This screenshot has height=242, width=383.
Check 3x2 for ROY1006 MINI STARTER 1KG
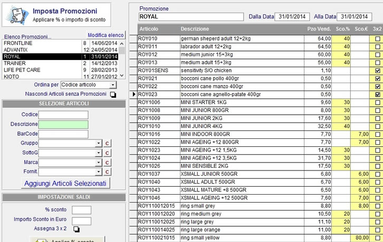point(378,103)
